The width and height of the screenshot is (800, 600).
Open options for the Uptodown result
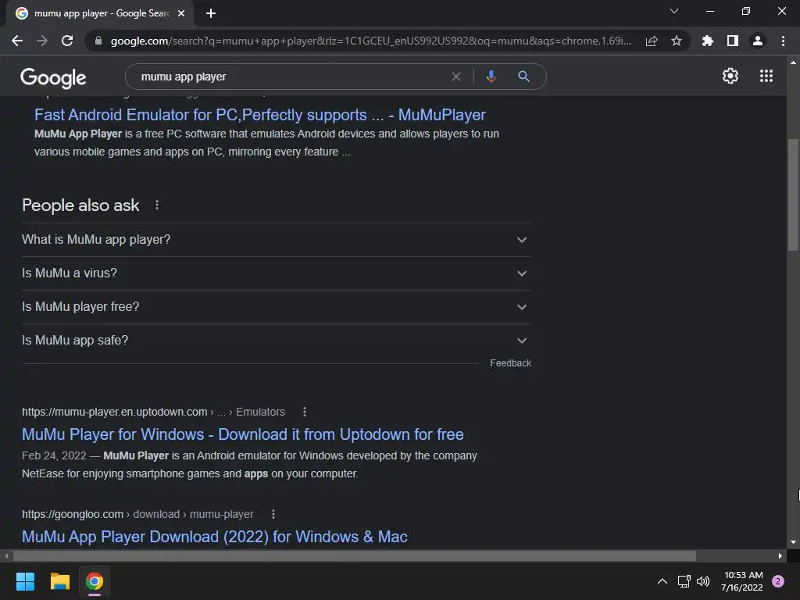[x=305, y=412]
